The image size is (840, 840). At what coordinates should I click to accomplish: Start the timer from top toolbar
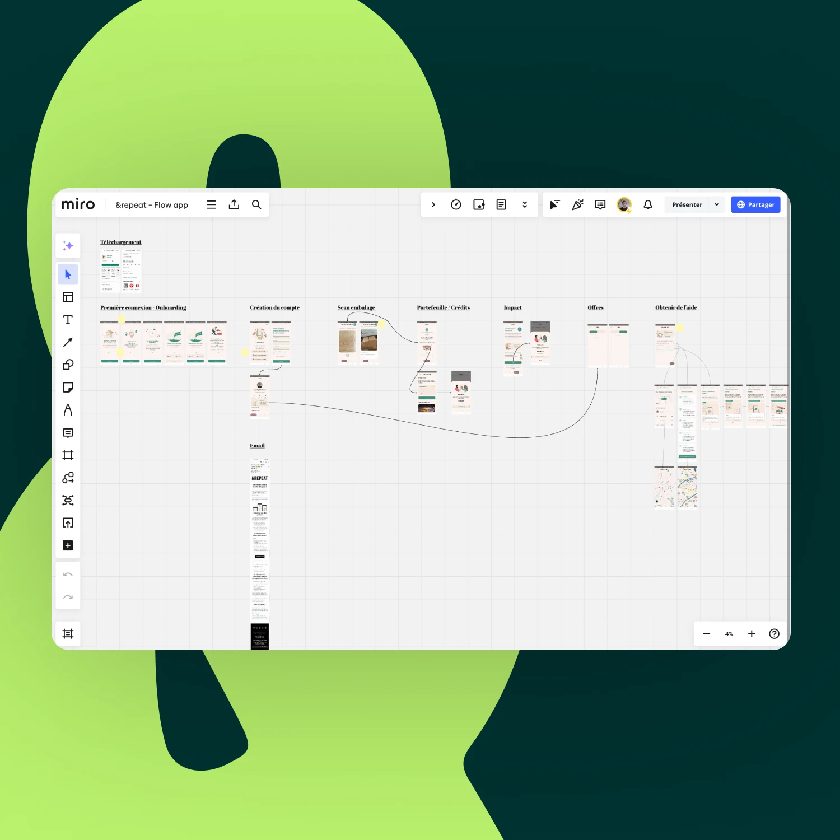(x=456, y=204)
